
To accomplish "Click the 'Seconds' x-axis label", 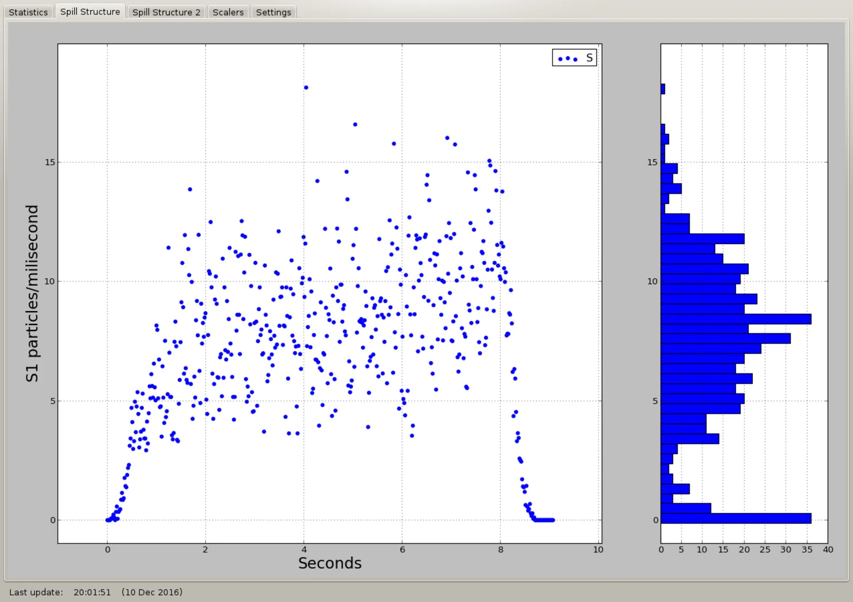I will point(330,563).
